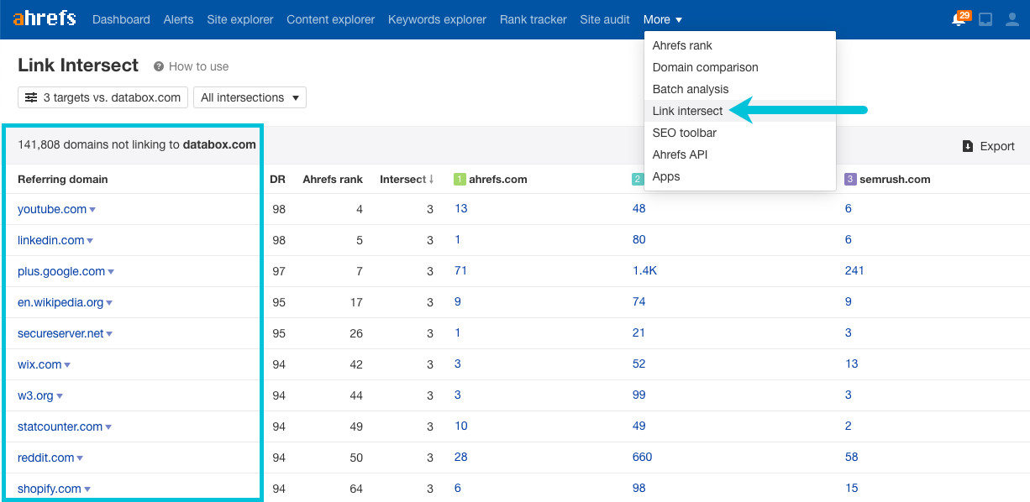Select Link intersect from the More menu

740,111
